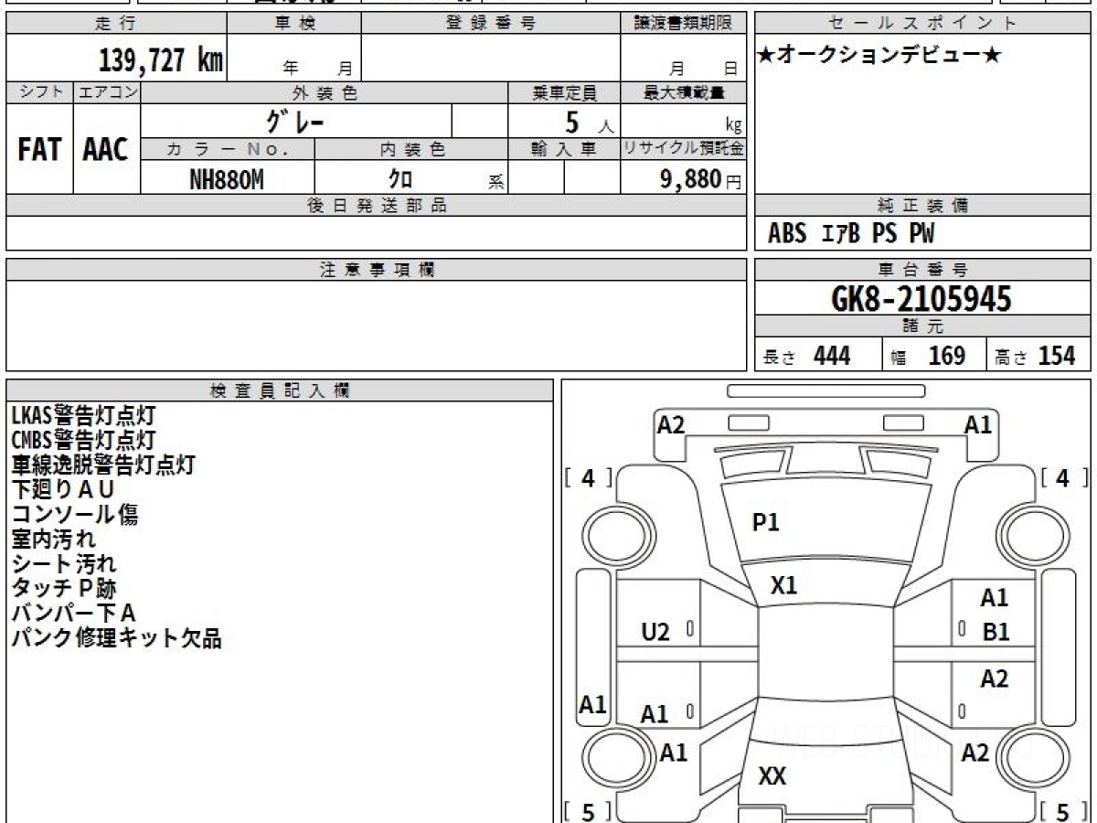Select the color code NH880M
This screenshot has height=823, width=1097.
click(x=227, y=179)
